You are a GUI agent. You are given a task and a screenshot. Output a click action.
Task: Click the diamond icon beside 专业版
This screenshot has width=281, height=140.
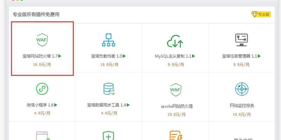pos(254,14)
